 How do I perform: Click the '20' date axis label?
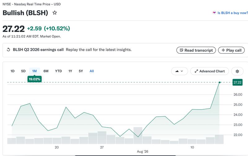(57, 147)
